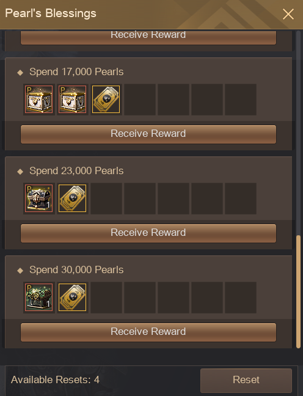Click Available Resets counter text
This screenshot has height=396, width=303.
click(56, 380)
